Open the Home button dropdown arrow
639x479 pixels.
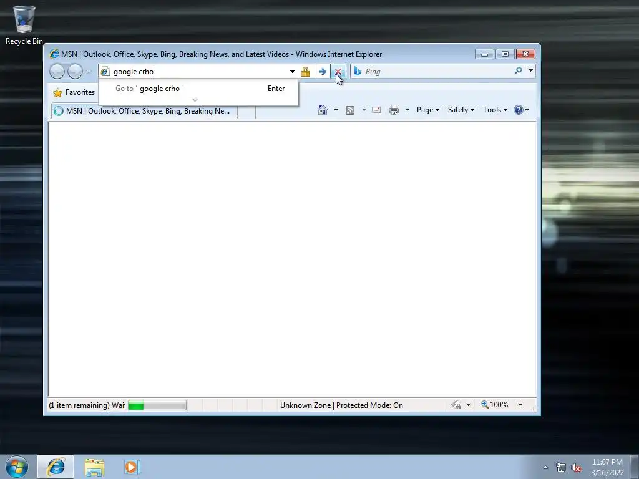336,110
